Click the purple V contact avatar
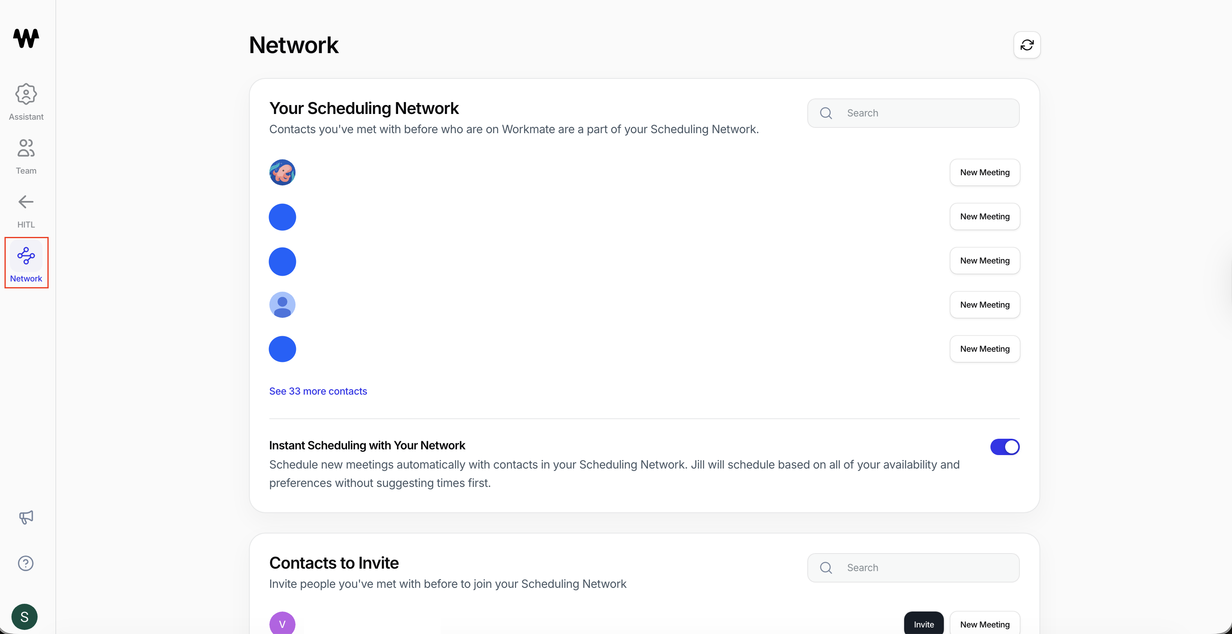The image size is (1232, 634). 282,623
